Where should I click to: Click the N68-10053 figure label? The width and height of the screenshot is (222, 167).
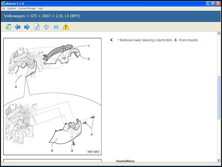coord(93,152)
